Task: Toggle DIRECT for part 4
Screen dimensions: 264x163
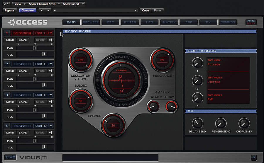Action: click(x=41, y=133)
